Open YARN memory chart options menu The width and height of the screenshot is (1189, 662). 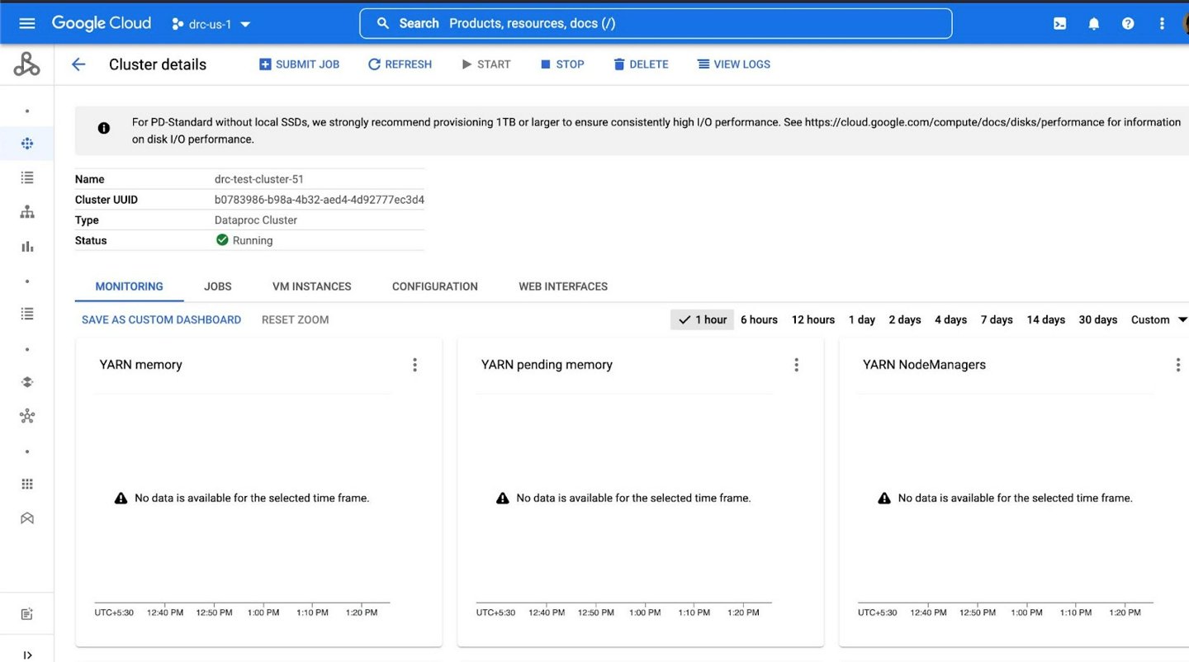[414, 365]
